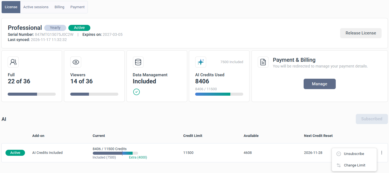Click the sliders icon beside Change Limit
The image size is (389, 173).
point(339,165)
